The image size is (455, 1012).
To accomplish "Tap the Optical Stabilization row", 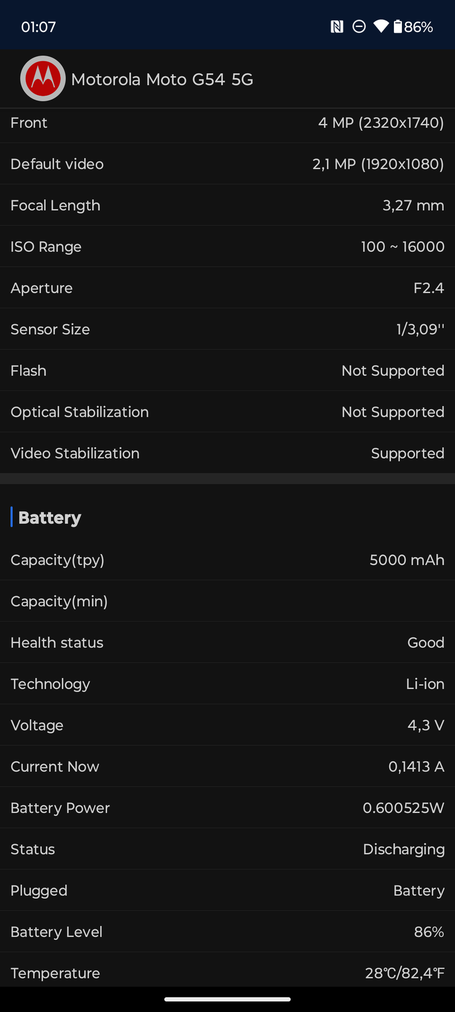I will click(x=227, y=412).
